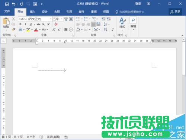This screenshot has height=140, width=186.
Task: Open line and paragraph spacing options
Action: tap(106, 24)
